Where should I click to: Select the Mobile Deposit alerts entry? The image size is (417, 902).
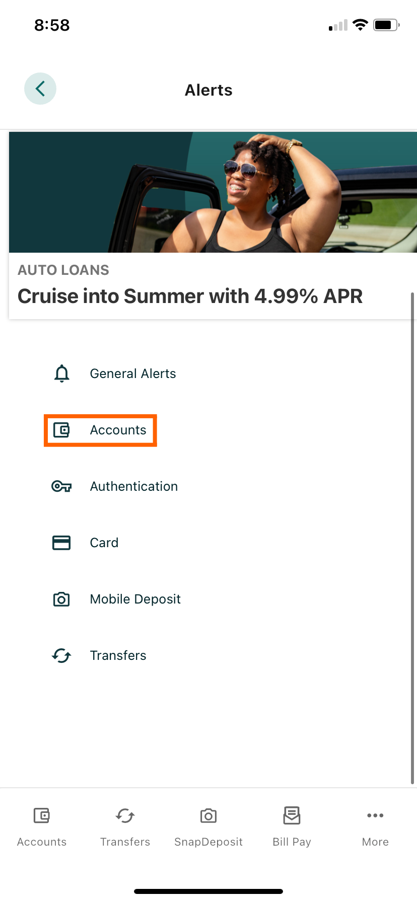(x=135, y=599)
